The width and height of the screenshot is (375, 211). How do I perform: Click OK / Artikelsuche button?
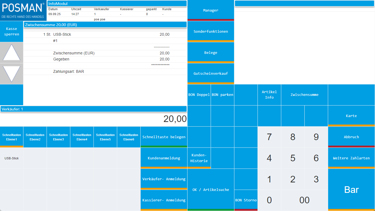[x=211, y=190]
